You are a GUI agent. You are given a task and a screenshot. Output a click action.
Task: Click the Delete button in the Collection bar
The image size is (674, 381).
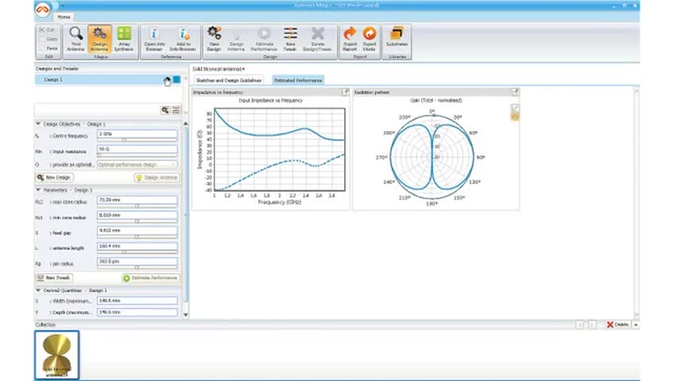click(618, 325)
